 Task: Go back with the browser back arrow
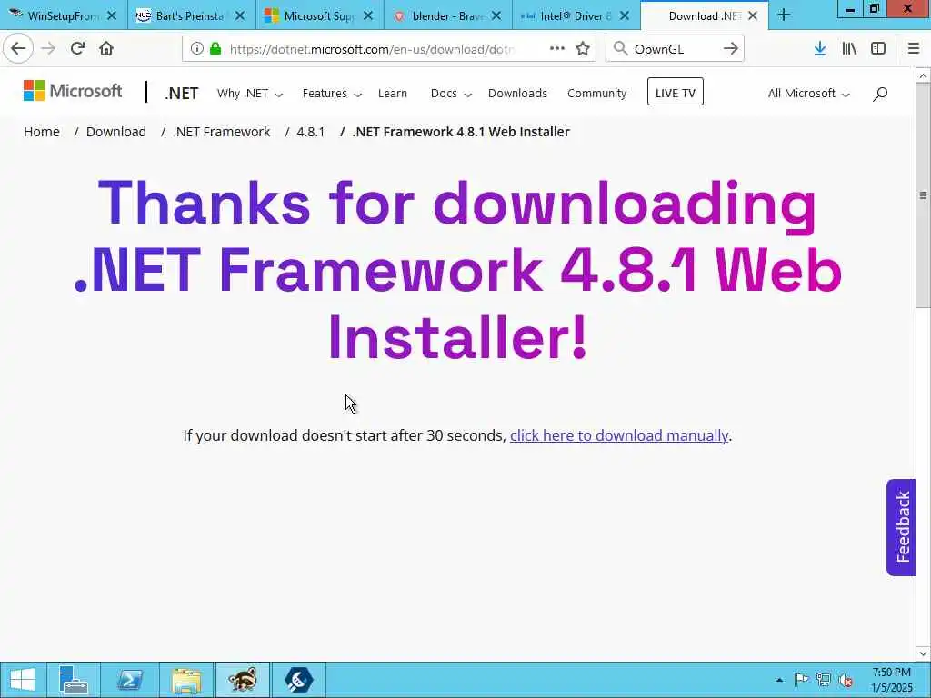click(x=18, y=48)
